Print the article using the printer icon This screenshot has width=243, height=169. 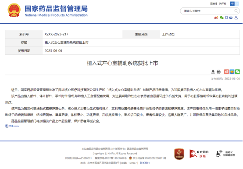(x=218, y=72)
